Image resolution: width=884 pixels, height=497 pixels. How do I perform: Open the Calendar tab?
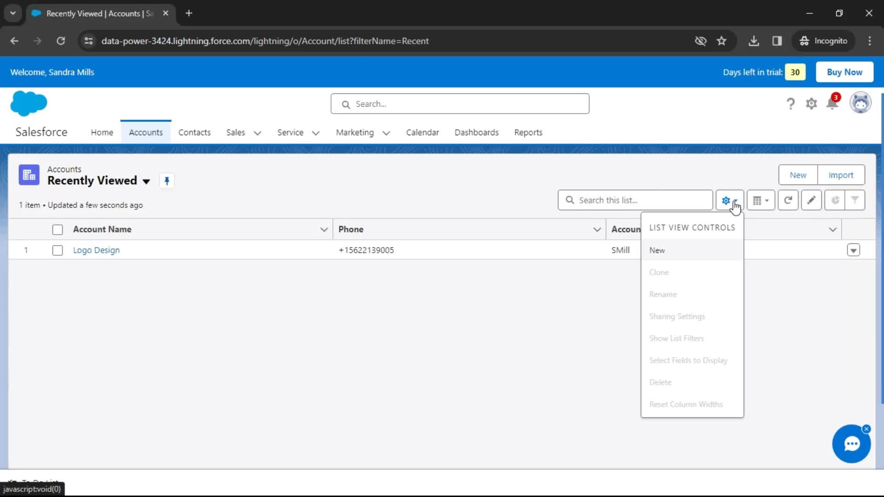click(422, 133)
